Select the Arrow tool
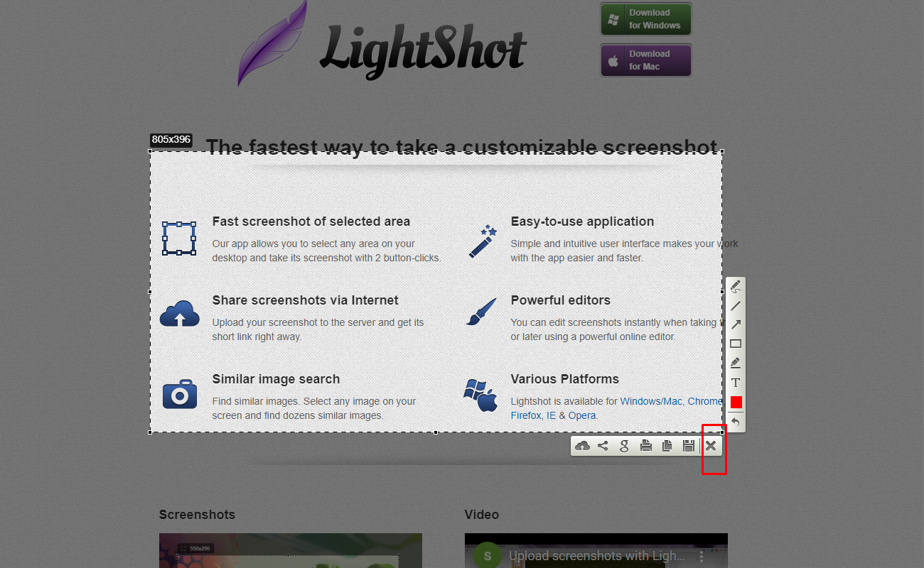This screenshot has height=568, width=924. tap(736, 324)
